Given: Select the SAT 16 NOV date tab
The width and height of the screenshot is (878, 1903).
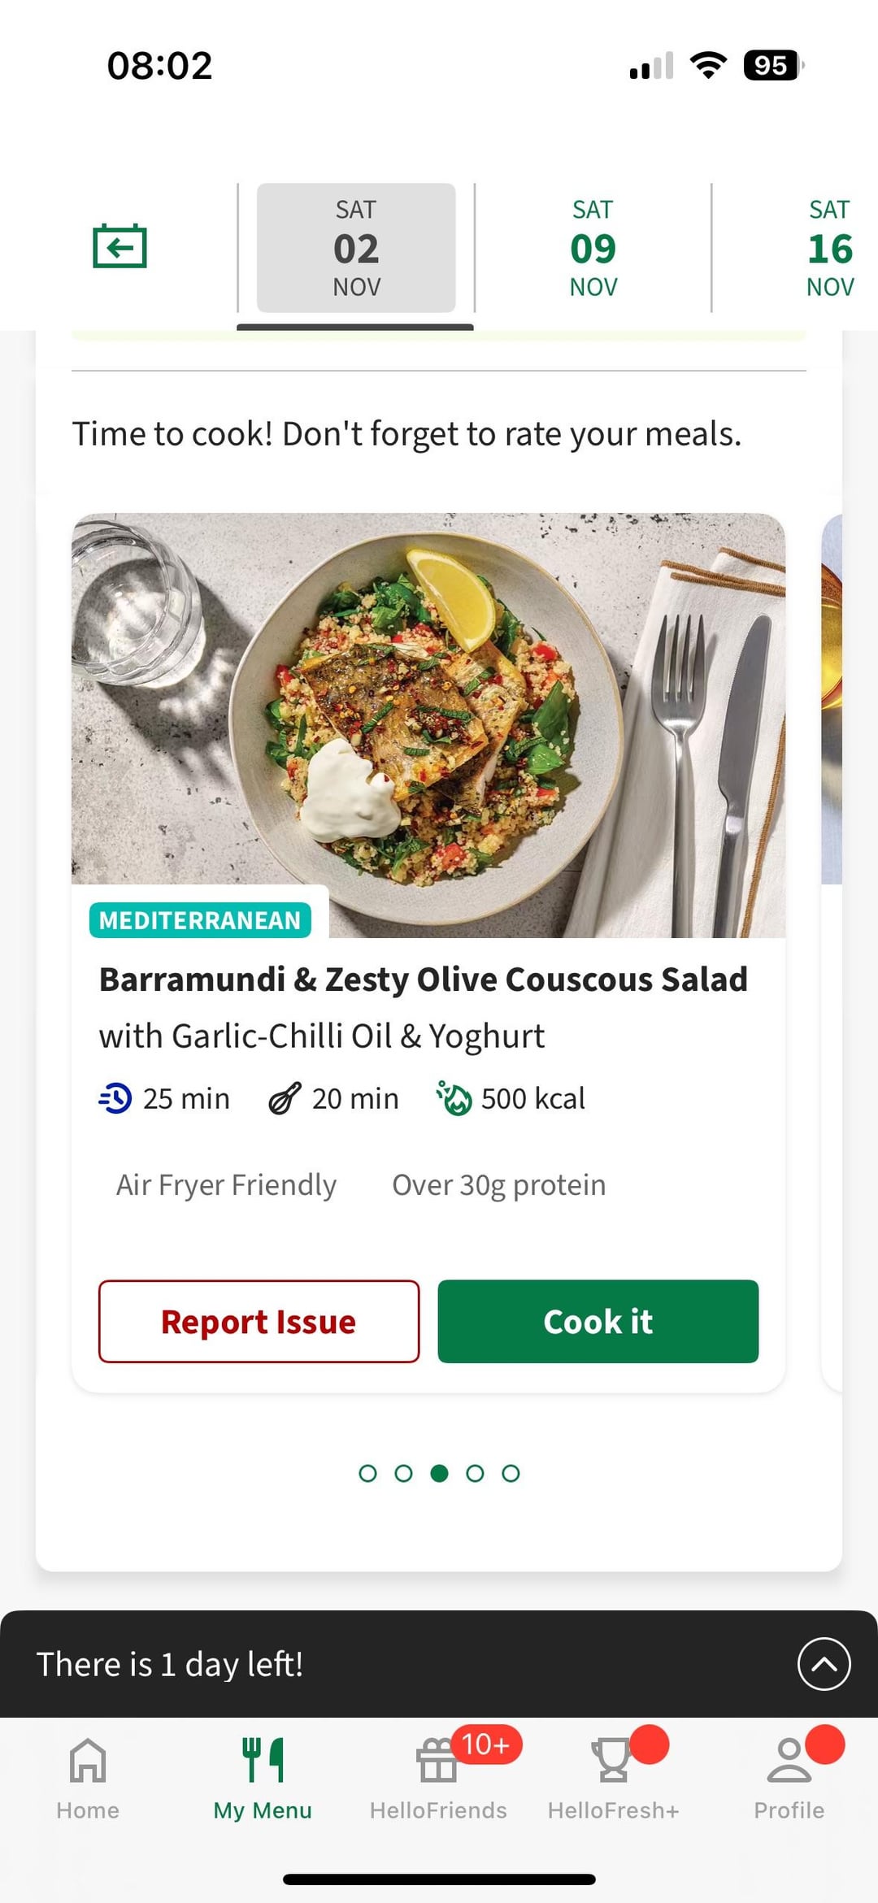Looking at the screenshot, I should click(x=829, y=248).
